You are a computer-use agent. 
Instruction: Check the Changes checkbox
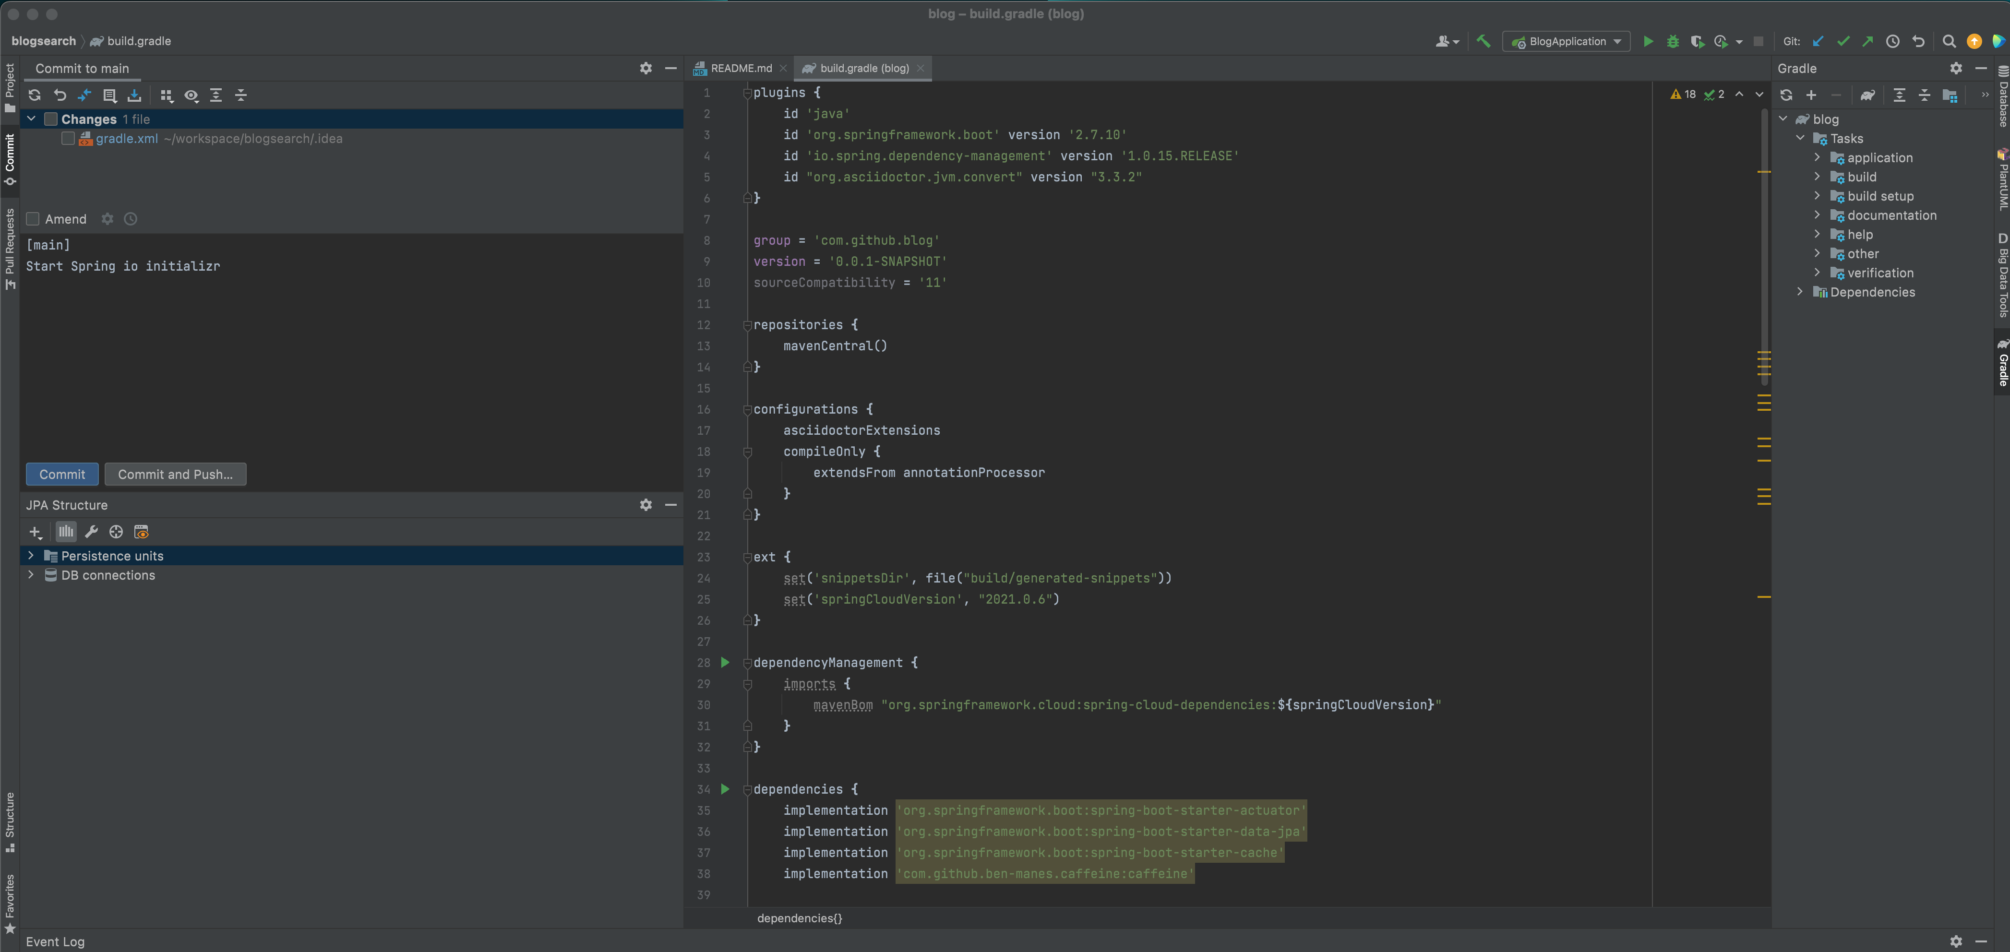pyautogui.click(x=51, y=119)
